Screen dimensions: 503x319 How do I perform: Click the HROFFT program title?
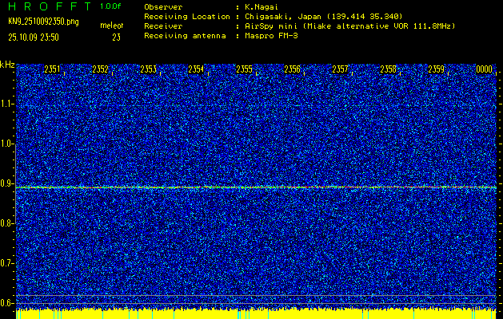point(46,6)
